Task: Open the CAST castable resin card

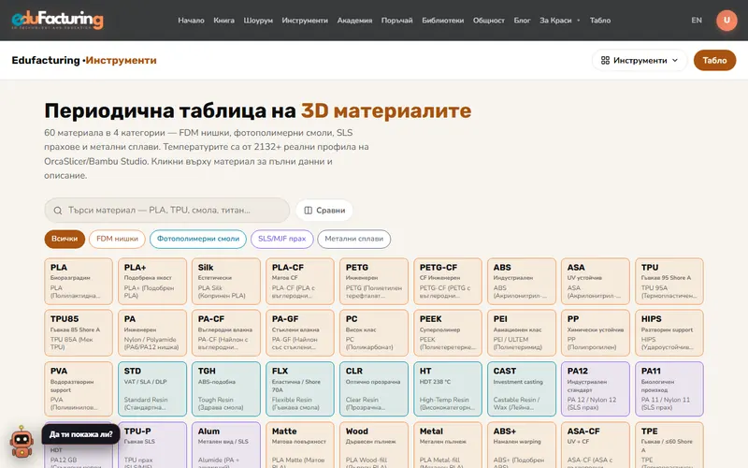Action: 522,388
